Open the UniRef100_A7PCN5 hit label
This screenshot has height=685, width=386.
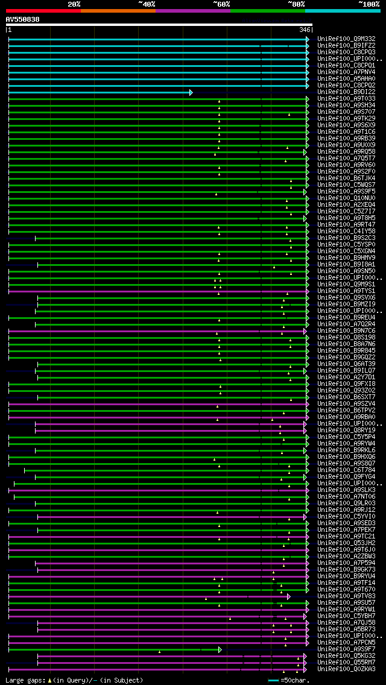coord(347,643)
